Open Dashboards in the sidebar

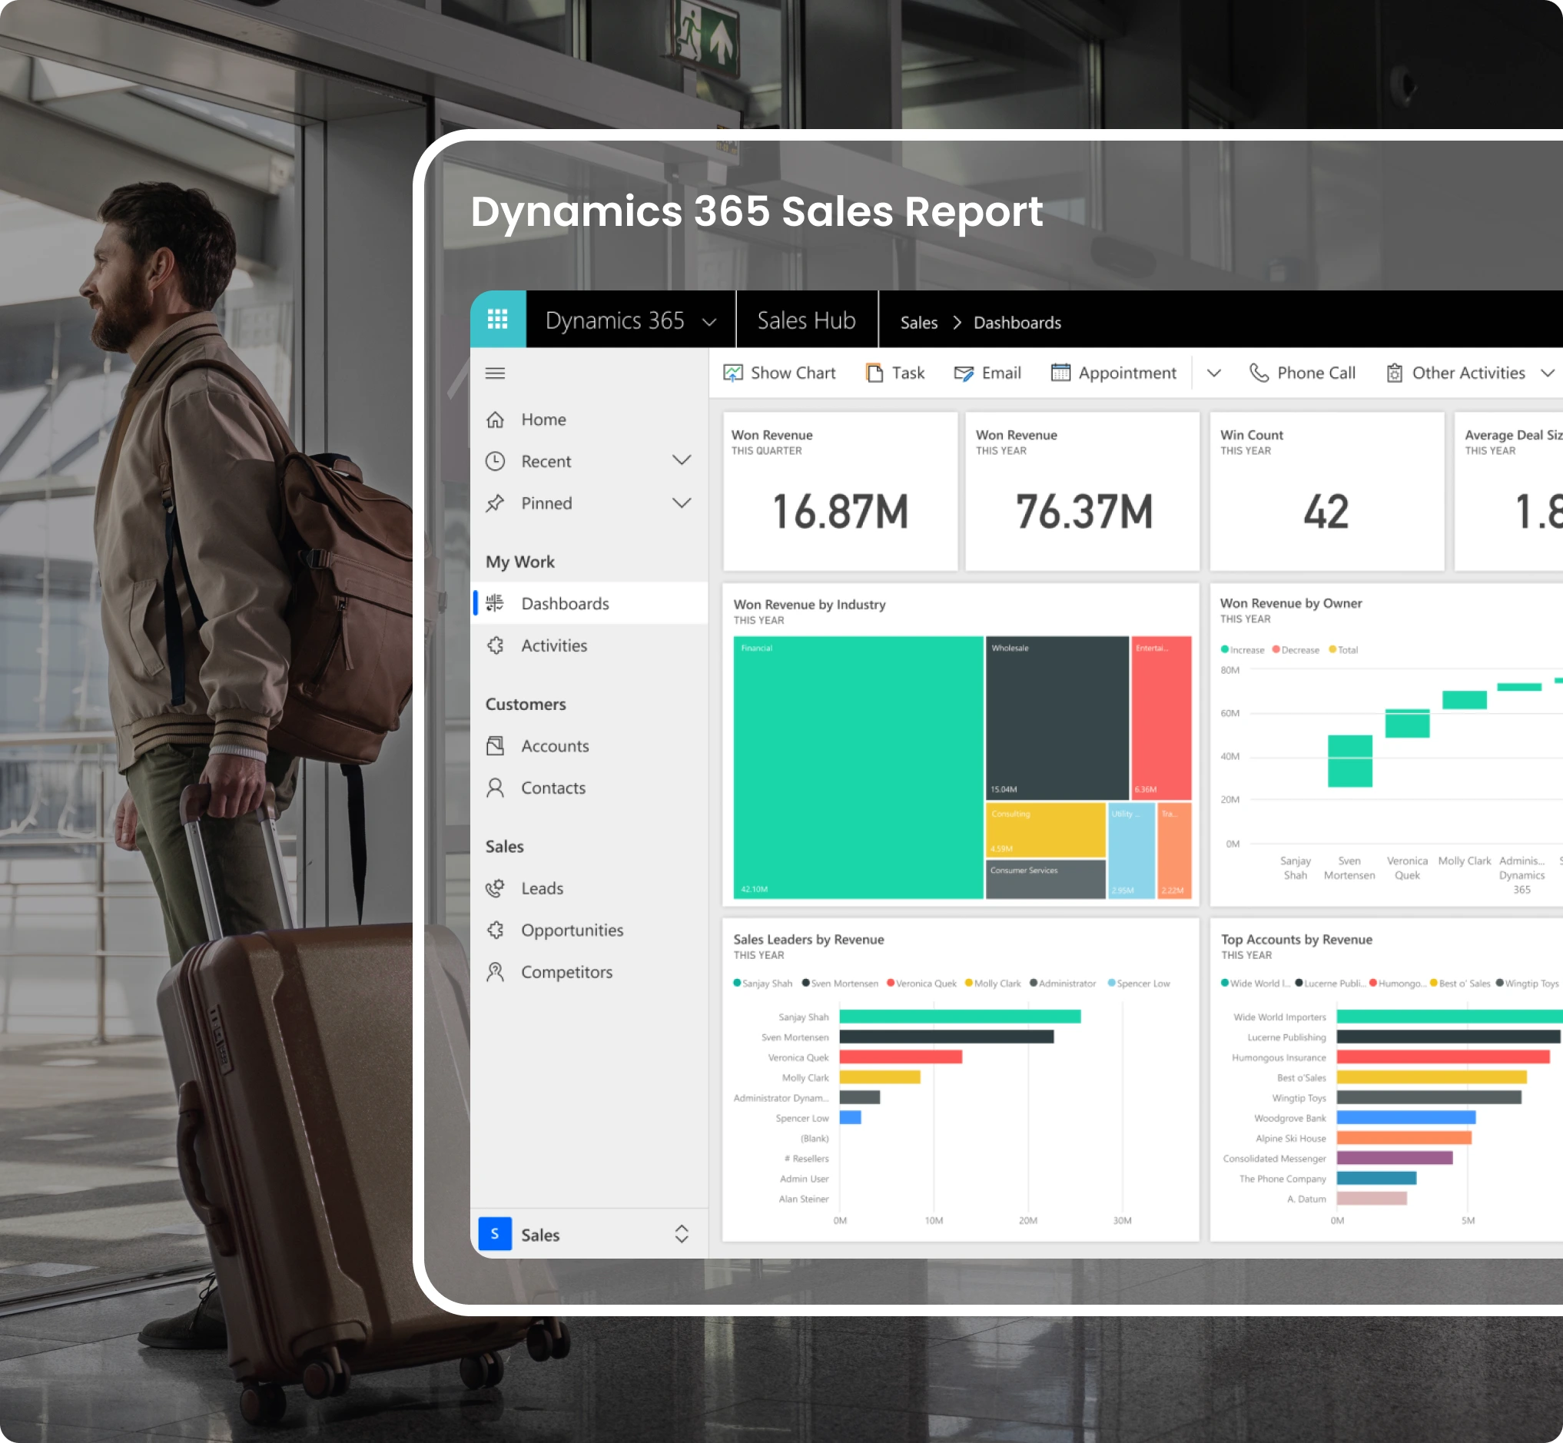pos(589,604)
